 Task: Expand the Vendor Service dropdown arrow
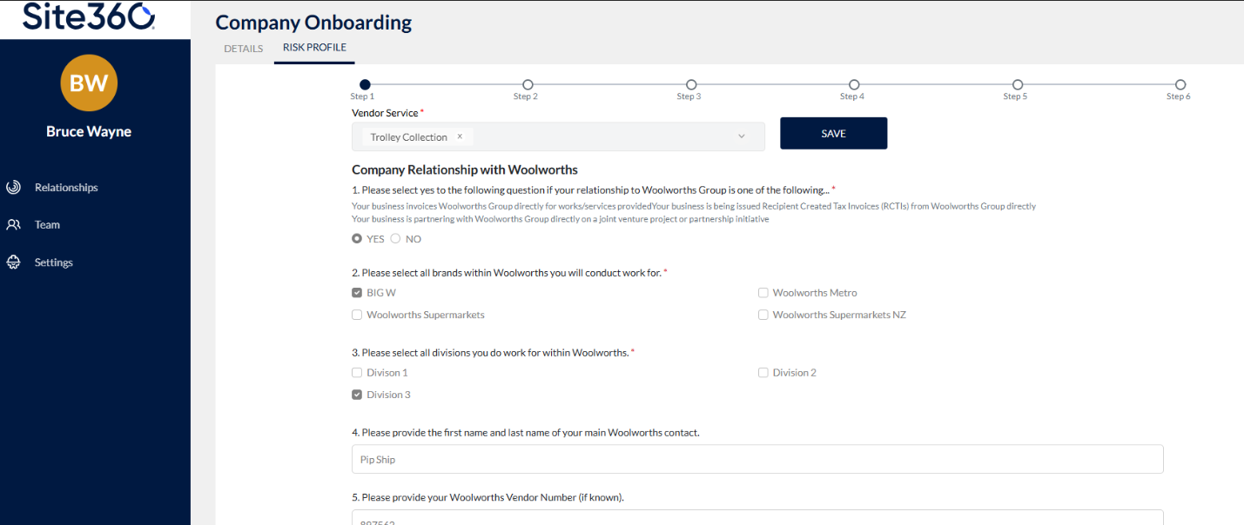click(742, 136)
